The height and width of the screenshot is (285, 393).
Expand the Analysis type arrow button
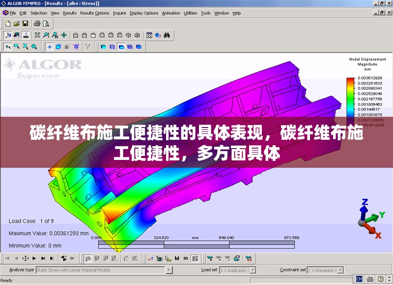pyautogui.click(x=169, y=270)
